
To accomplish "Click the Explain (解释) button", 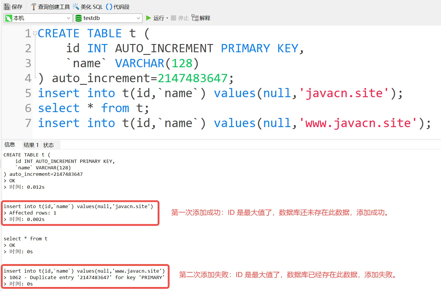I will click(x=201, y=18).
